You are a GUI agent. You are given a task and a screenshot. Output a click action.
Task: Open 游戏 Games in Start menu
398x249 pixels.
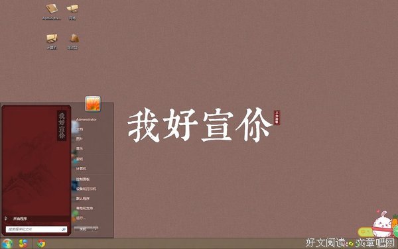(80, 159)
